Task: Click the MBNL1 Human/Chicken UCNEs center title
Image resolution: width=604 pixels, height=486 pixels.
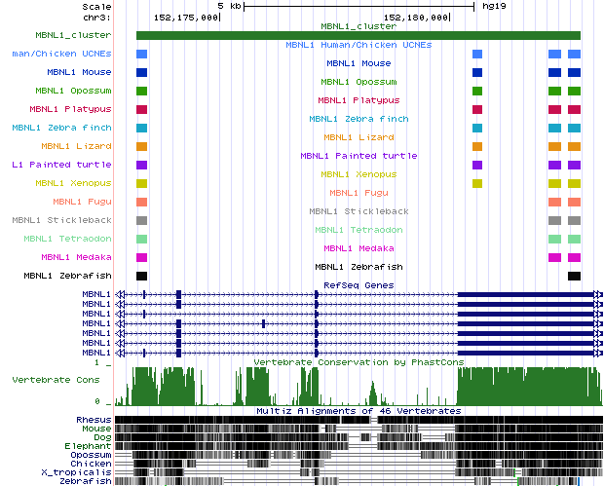Action: (358, 45)
